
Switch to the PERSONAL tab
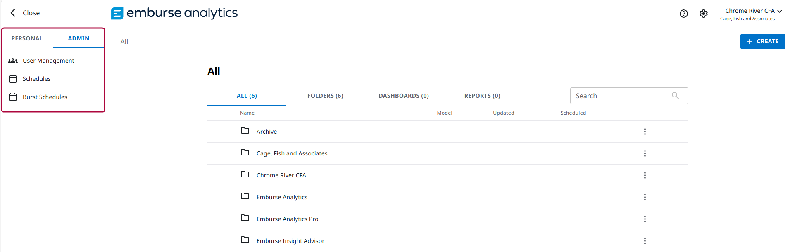click(27, 38)
